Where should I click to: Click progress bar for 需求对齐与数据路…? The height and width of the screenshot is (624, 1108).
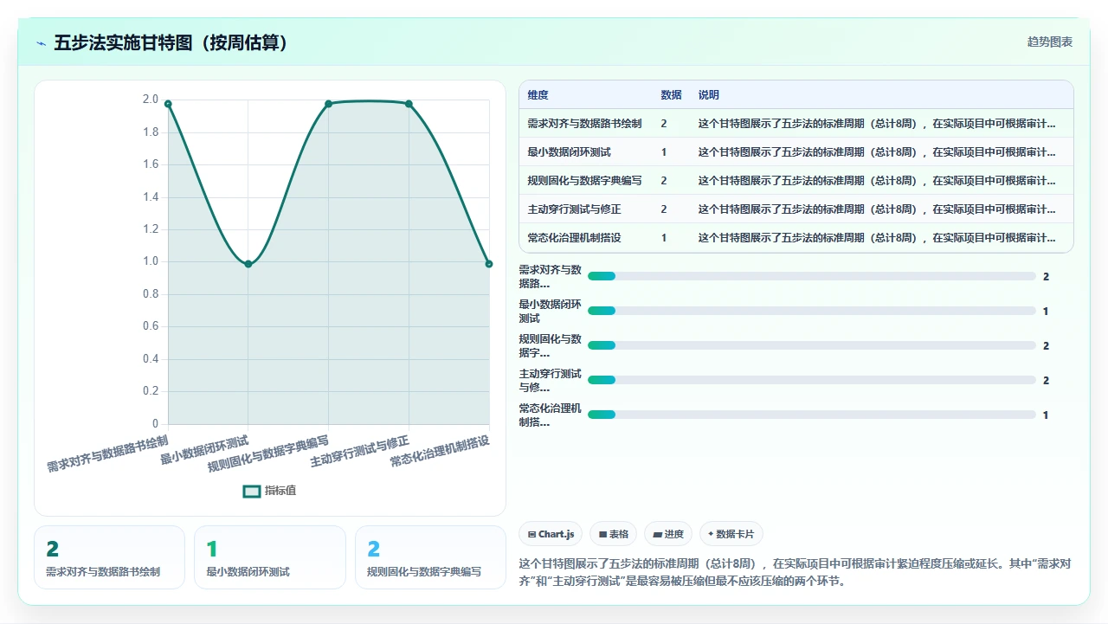point(812,276)
